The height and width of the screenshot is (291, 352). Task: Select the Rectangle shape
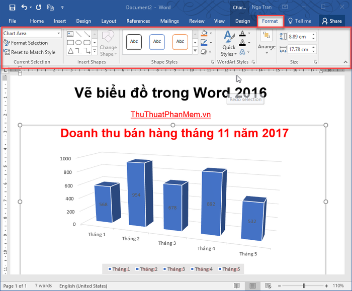70,42
